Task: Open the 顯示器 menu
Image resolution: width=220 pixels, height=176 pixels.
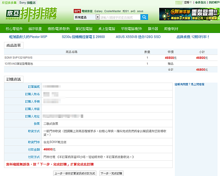Action: [x=153, y=29]
